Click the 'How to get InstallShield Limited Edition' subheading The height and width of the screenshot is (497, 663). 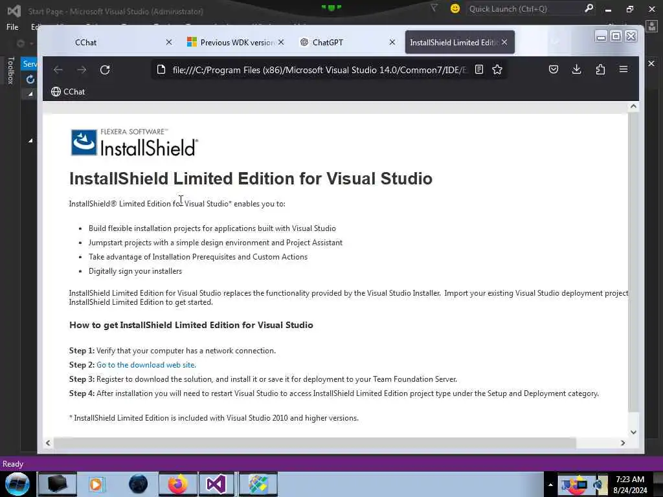(x=191, y=325)
